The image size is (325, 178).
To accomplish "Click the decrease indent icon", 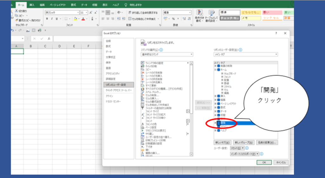I will (119, 19).
